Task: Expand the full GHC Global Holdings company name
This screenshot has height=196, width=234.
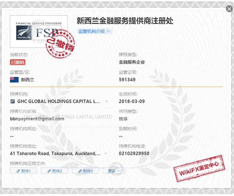Action: (x=106, y=101)
